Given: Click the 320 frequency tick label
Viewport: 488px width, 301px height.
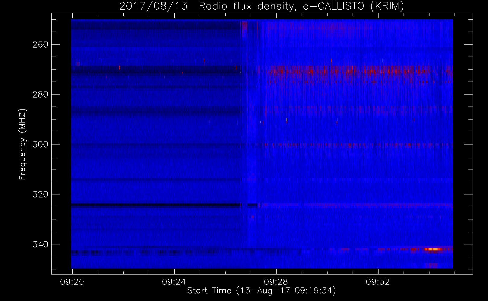Looking at the screenshot, I should point(40,194).
